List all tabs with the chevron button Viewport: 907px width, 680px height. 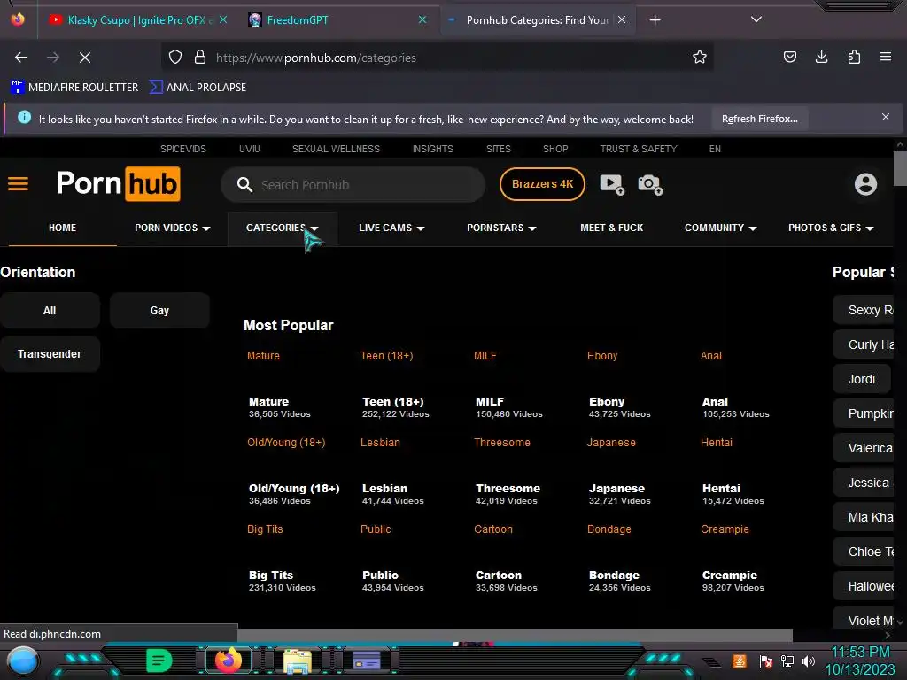(756, 19)
